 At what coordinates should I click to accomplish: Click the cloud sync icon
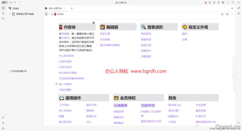11,2
